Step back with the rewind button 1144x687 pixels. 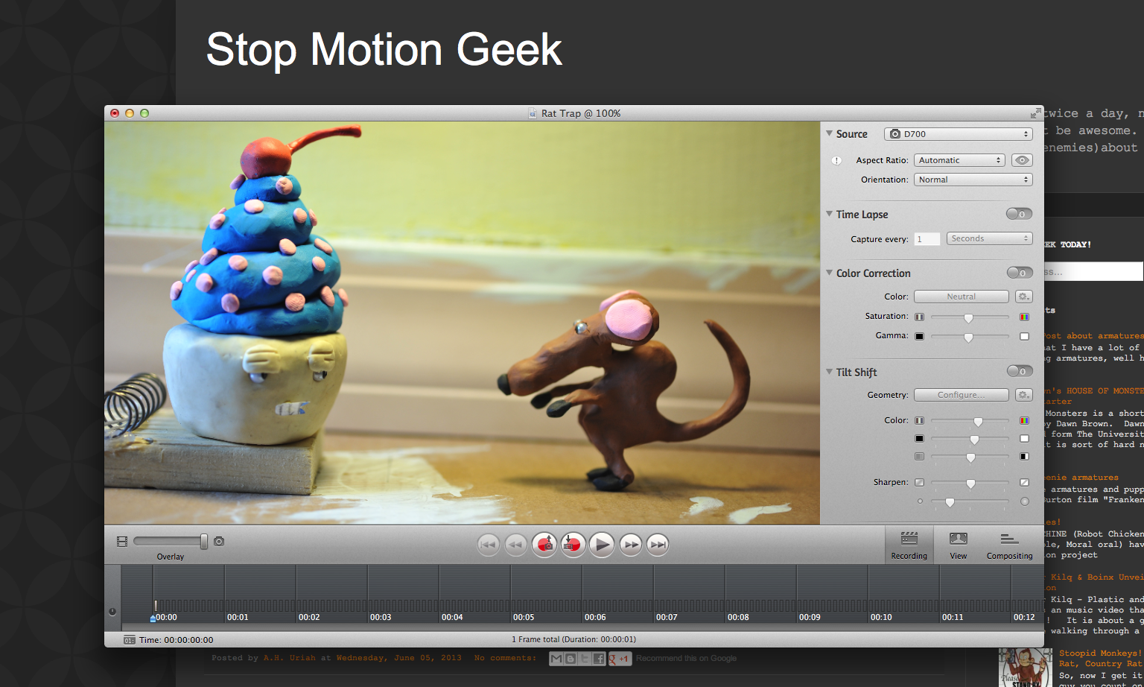[x=516, y=545]
